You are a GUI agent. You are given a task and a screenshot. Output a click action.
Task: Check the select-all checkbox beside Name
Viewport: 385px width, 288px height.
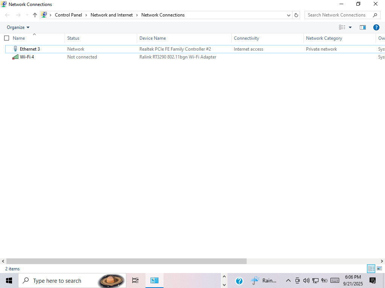7,38
